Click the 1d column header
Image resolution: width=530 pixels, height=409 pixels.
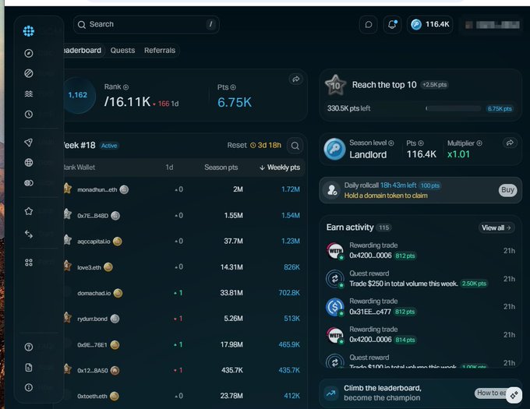click(169, 167)
